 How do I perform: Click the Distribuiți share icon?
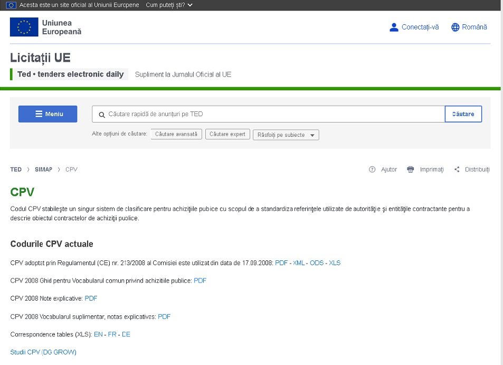click(457, 170)
